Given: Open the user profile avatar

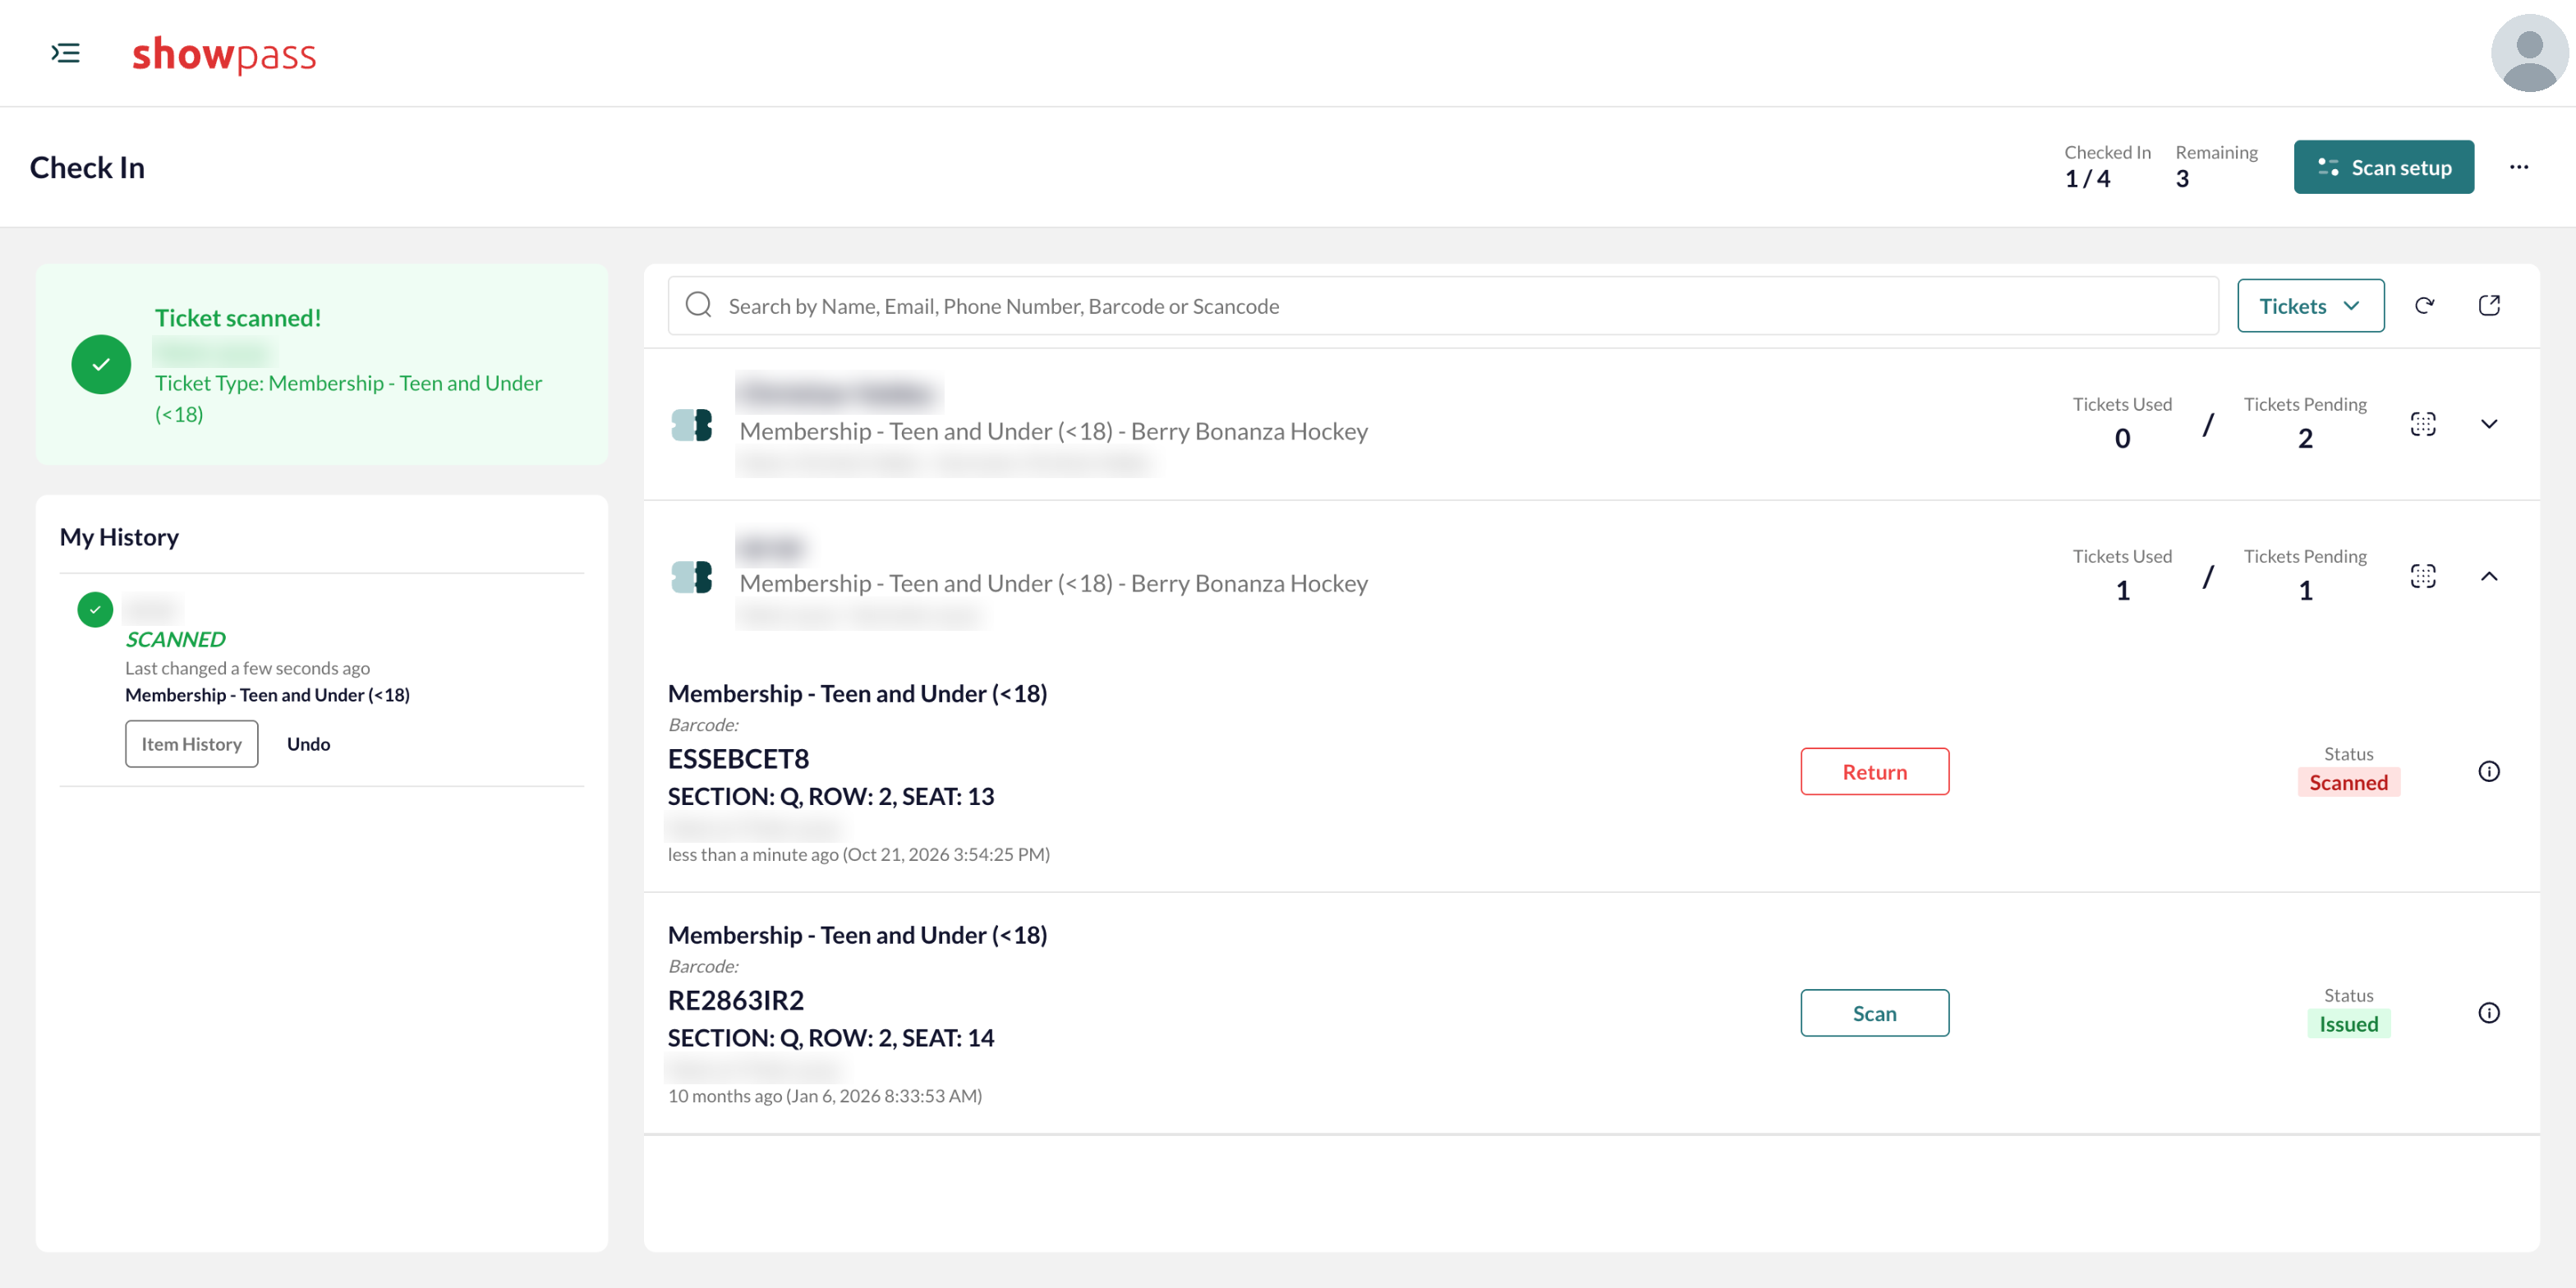Looking at the screenshot, I should click(x=2529, y=52).
